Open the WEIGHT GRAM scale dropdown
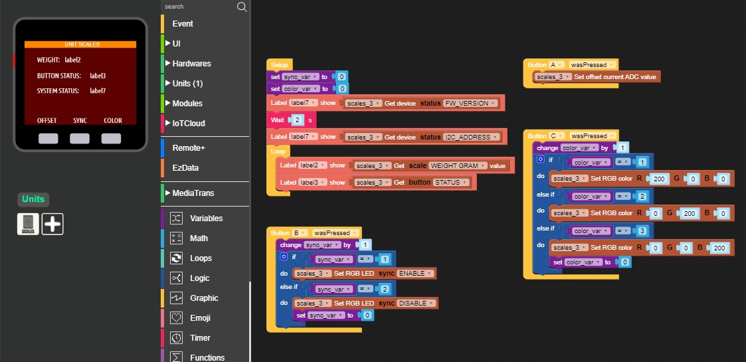This screenshot has width=746, height=362. point(458,165)
